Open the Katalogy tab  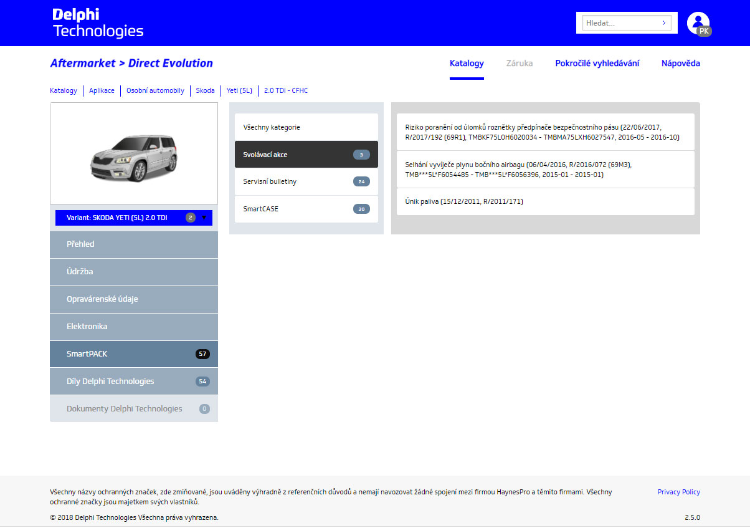point(467,63)
